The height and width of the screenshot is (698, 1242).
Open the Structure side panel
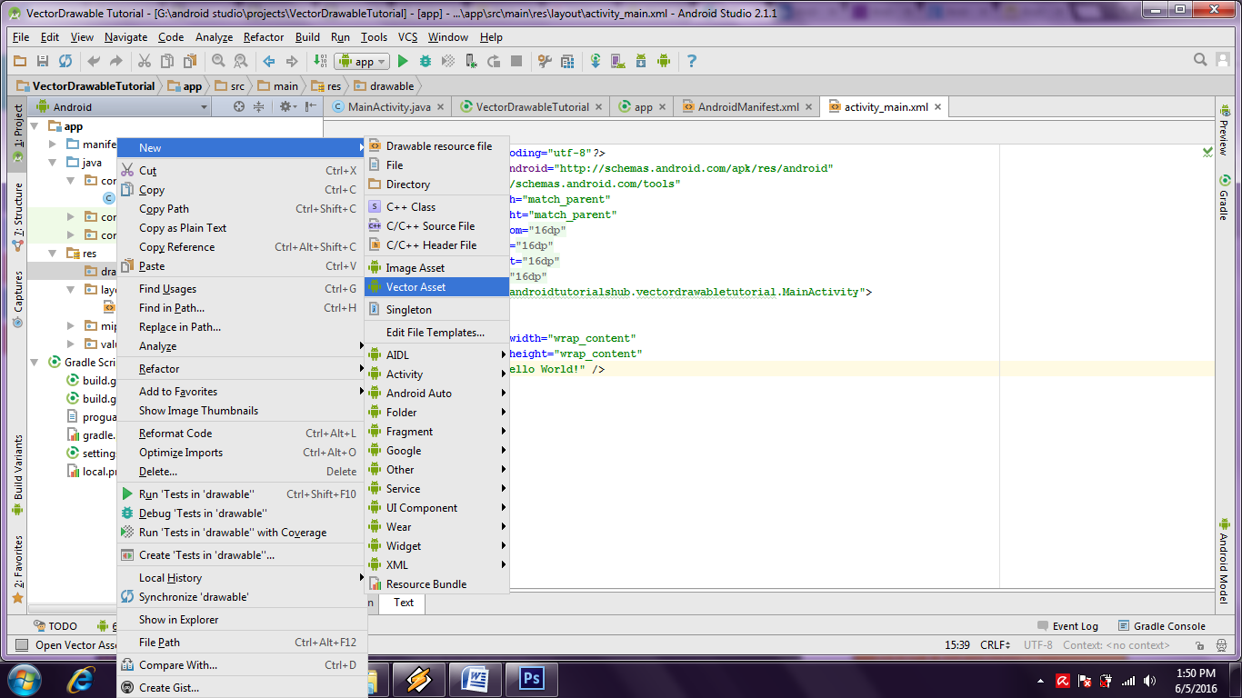pos(17,217)
